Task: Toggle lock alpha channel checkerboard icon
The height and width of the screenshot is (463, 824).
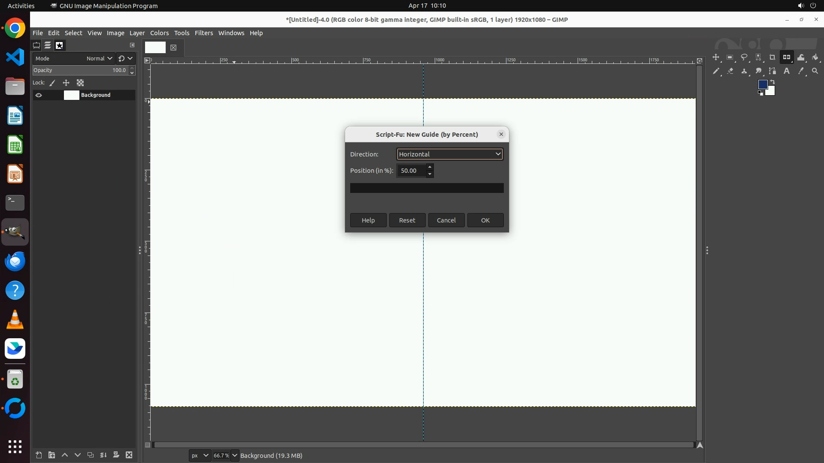Action: click(x=80, y=83)
